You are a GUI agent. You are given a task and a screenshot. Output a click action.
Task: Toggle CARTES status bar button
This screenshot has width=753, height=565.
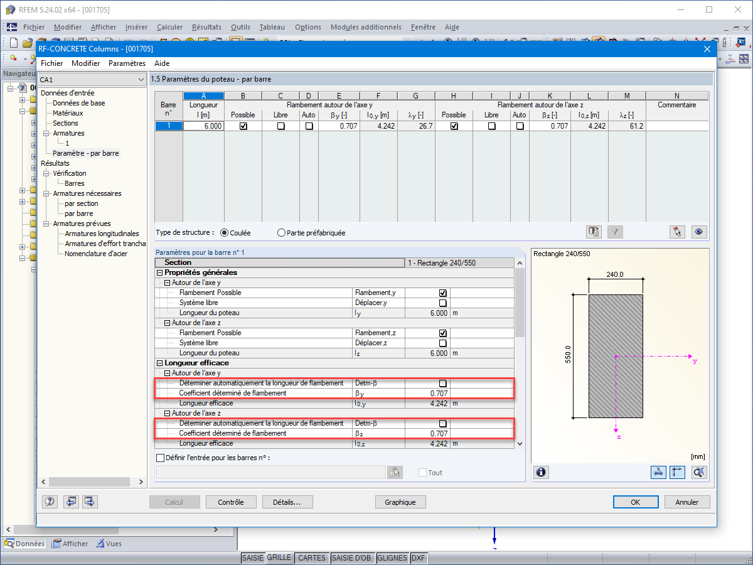coord(312,557)
